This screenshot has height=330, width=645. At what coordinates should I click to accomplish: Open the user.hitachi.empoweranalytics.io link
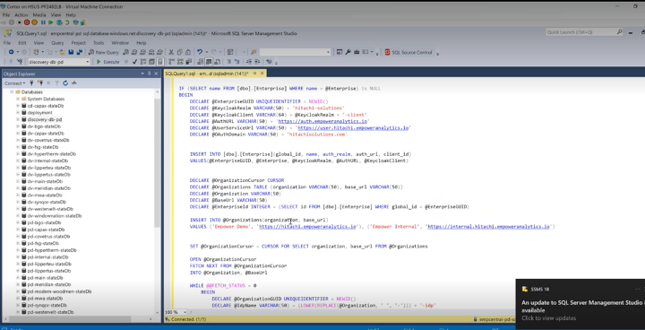tap(353, 128)
